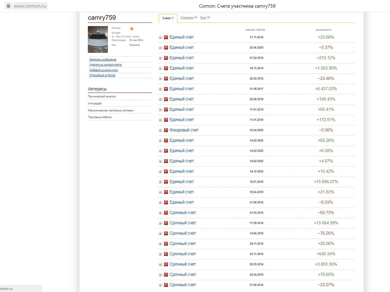This screenshot has width=390, height=292.
Task: Click the Интрадей interest
Action: (95, 104)
